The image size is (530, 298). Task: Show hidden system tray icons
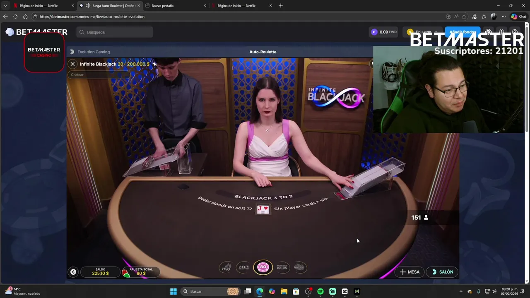coord(461,291)
